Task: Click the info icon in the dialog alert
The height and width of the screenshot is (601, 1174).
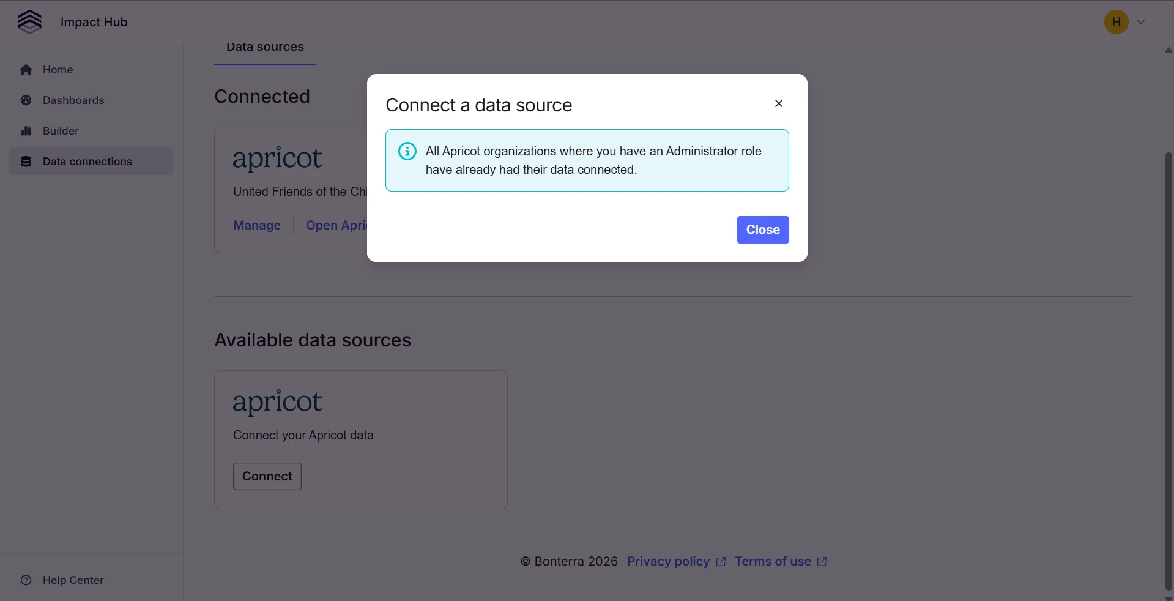Action: click(x=407, y=151)
